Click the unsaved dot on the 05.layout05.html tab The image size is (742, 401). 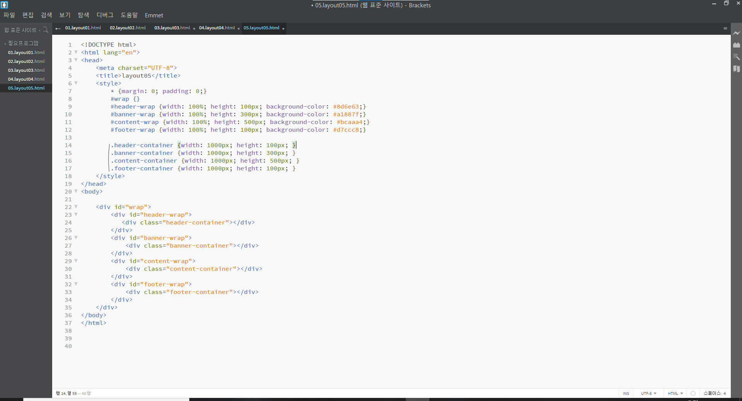283,29
